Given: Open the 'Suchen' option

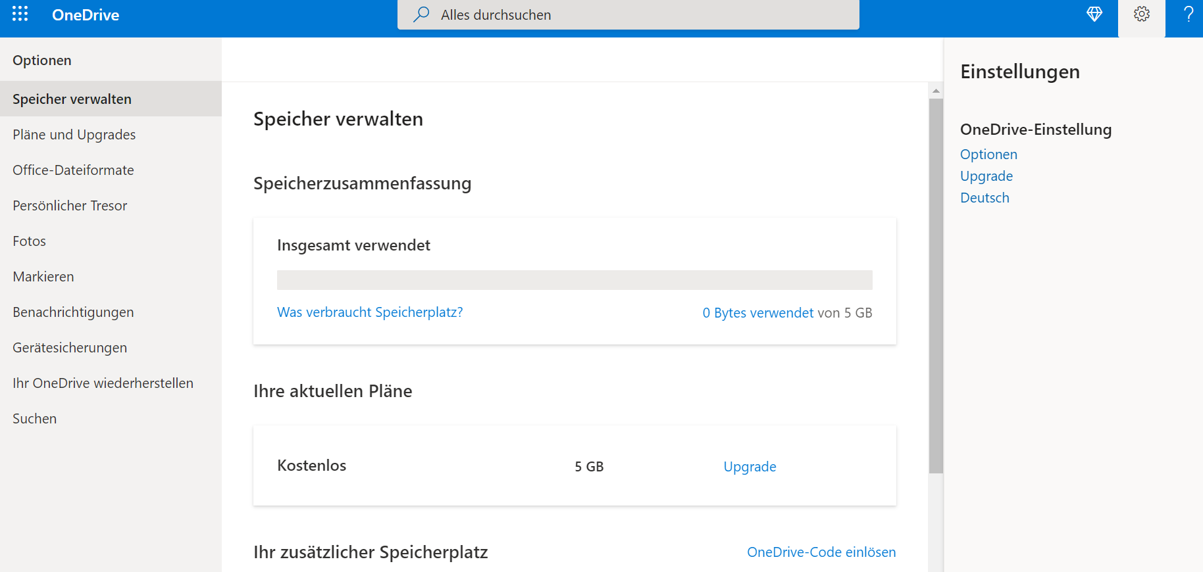Looking at the screenshot, I should (x=111, y=418).
